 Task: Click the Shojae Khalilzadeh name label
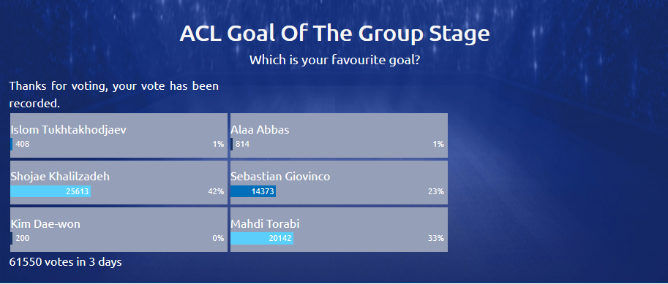point(60,177)
